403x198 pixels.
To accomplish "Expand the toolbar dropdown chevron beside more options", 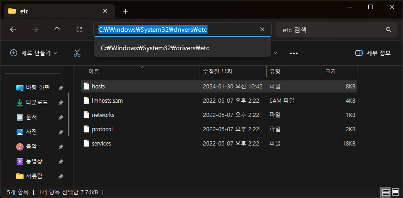I will click(x=275, y=53).
